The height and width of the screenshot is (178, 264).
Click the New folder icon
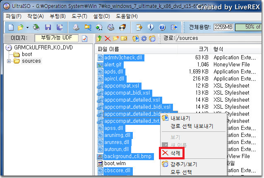pyautogui.click(x=116, y=39)
